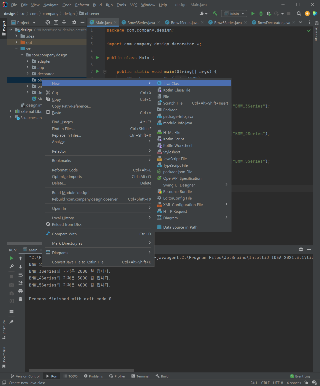Open the Terminal tool window
The height and width of the screenshot is (386, 320).
pos(140,376)
